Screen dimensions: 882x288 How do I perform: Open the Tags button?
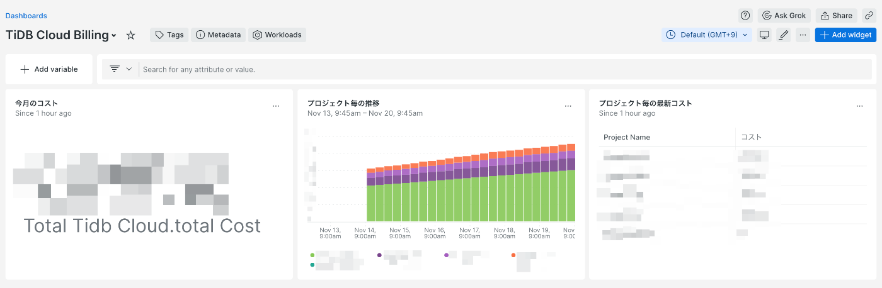click(169, 35)
